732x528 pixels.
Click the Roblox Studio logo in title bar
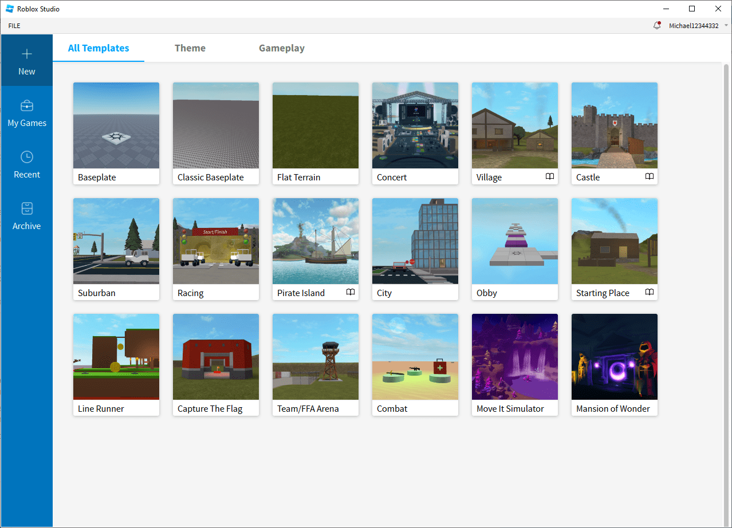10,9
